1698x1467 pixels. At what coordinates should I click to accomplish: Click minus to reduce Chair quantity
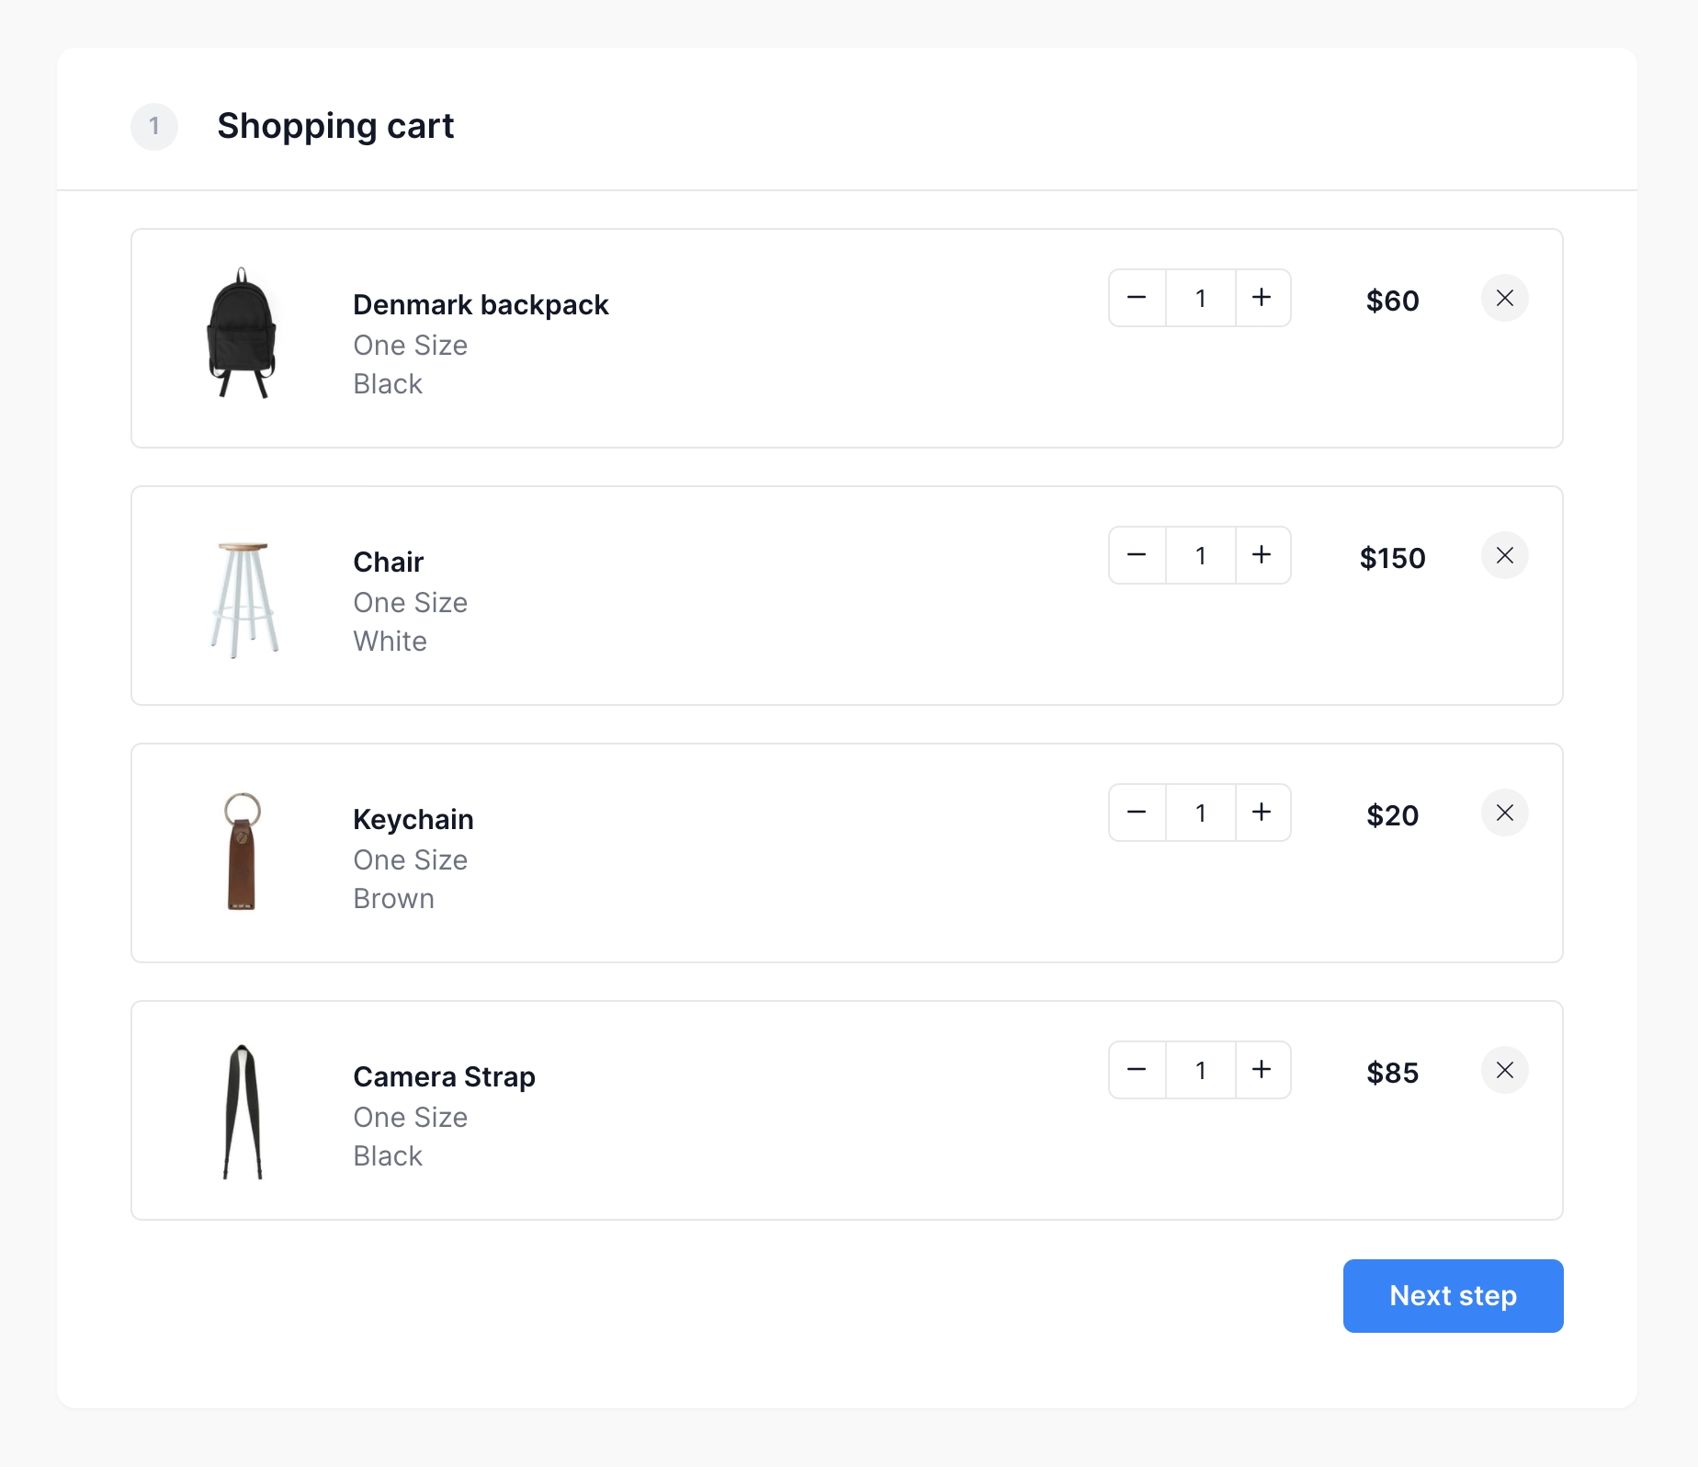tap(1137, 555)
